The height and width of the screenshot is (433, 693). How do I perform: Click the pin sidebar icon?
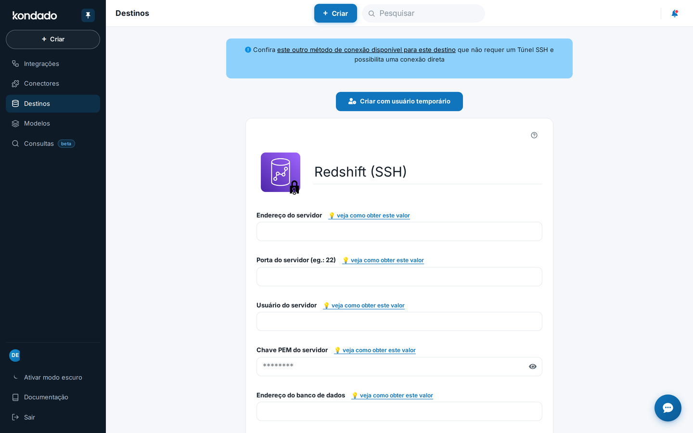coord(88,15)
